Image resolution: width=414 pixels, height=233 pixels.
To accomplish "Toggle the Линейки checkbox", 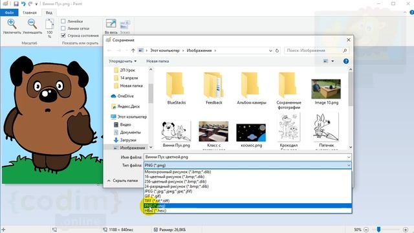I will [63, 21].
